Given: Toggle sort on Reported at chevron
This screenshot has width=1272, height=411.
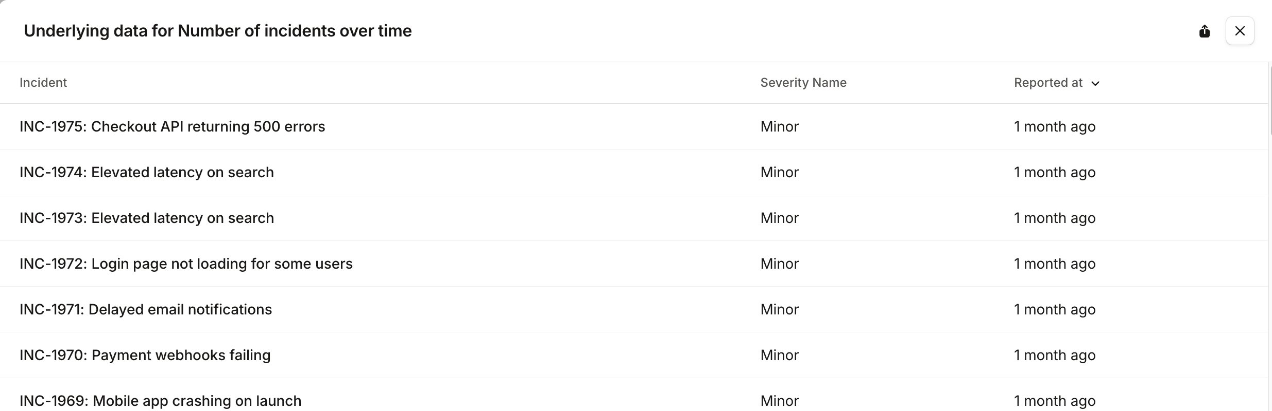Looking at the screenshot, I should pyautogui.click(x=1095, y=83).
